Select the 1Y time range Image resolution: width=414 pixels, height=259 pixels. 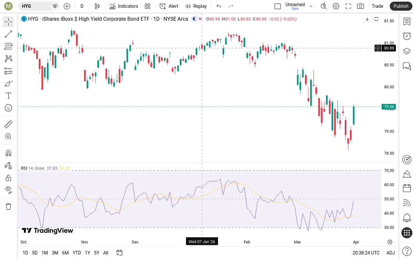tap(88, 253)
